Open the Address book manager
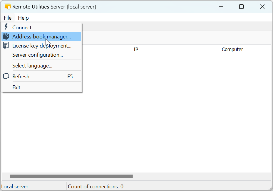The image size is (273, 191). pos(41,37)
